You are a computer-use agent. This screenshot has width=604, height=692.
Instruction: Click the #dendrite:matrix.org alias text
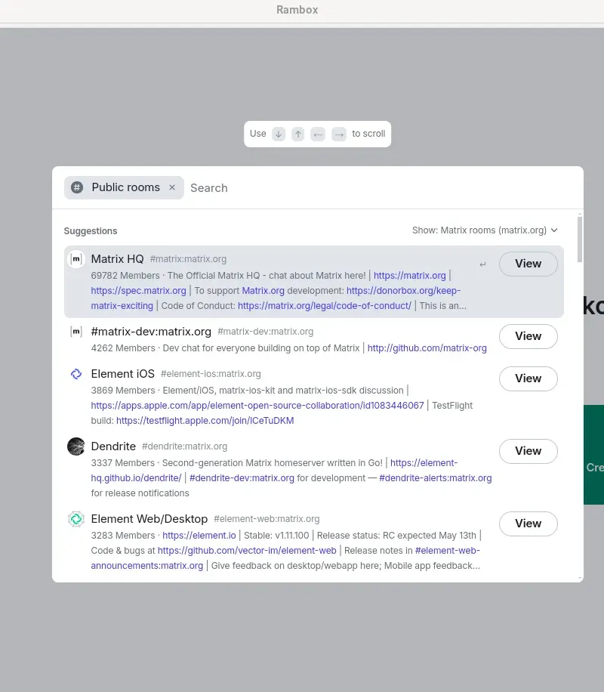pyautogui.click(x=184, y=446)
